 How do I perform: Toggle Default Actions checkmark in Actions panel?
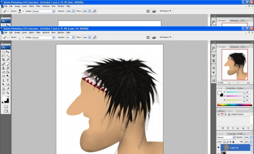[219, 114]
